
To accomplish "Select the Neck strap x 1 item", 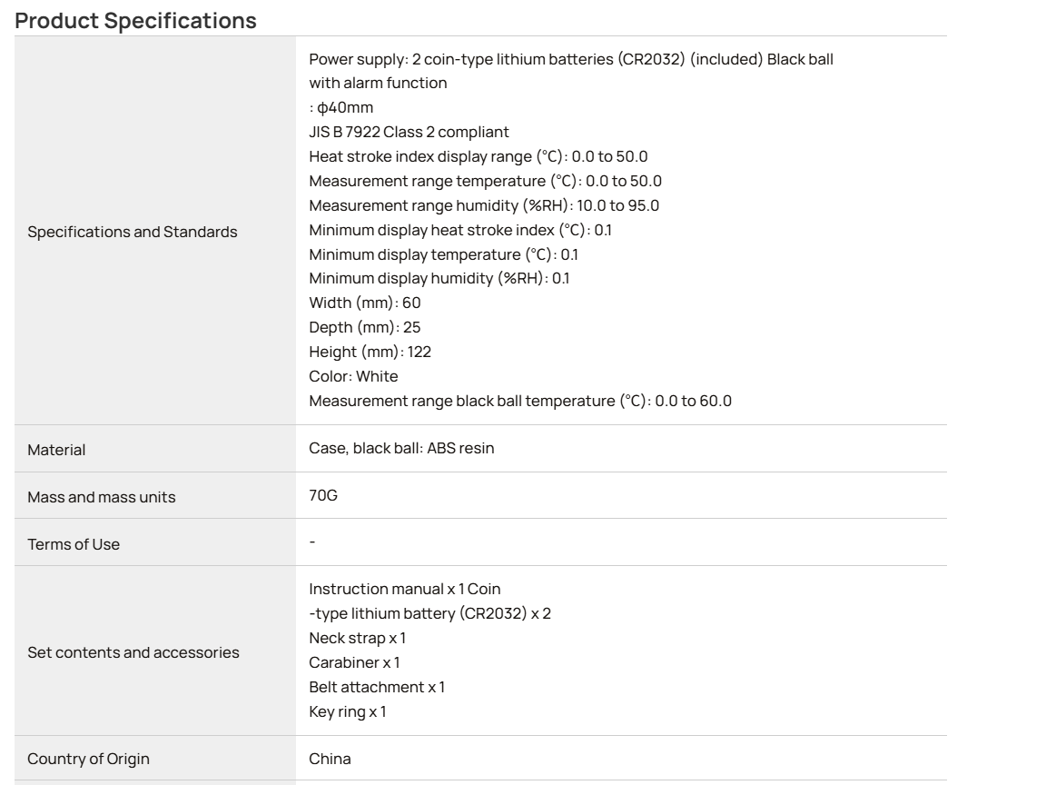I will click(x=358, y=638).
